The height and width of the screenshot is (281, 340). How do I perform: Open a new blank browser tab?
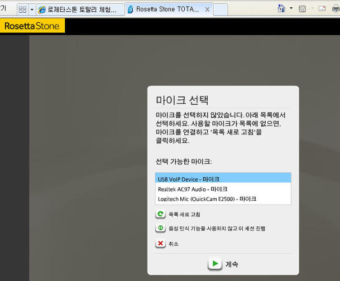(221, 9)
